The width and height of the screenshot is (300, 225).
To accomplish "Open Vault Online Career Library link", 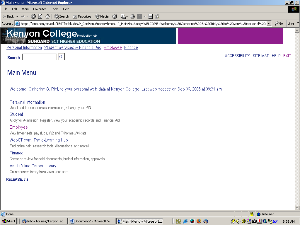I will pos(33,166).
